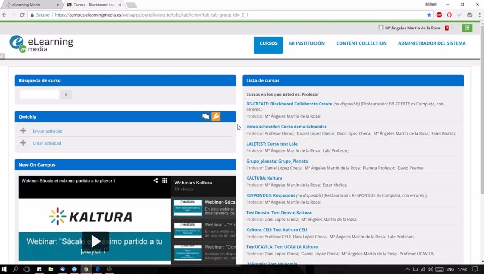The image size is (484, 274).
Task: Click the Enviar actividad link
Action: pyautogui.click(x=48, y=131)
